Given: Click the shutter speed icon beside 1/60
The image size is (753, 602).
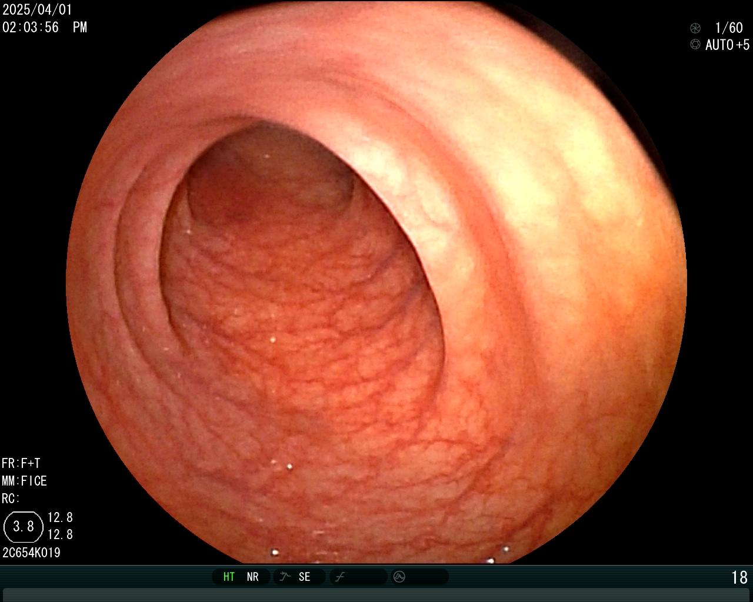Looking at the screenshot, I should click(x=695, y=28).
